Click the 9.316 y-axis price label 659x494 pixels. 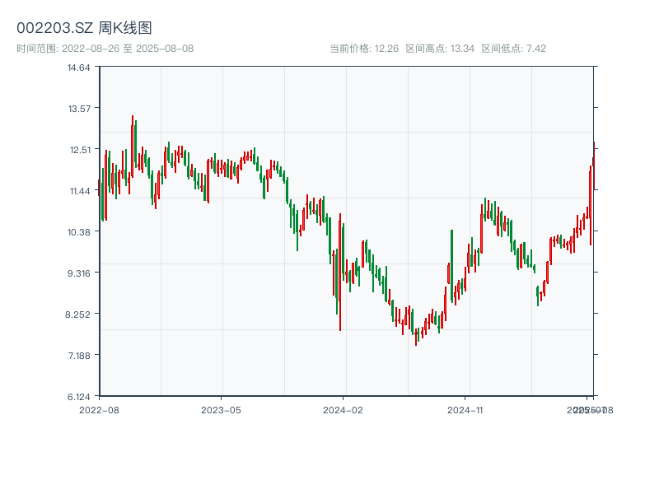click(79, 273)
